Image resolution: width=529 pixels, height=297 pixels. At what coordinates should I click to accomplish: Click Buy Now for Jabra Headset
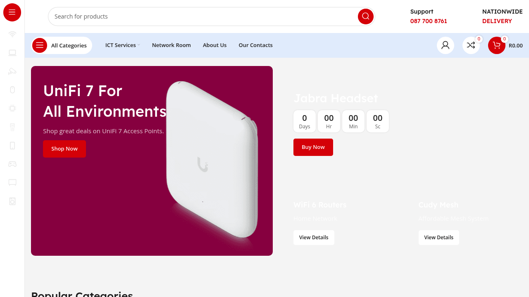click(313, 147)
